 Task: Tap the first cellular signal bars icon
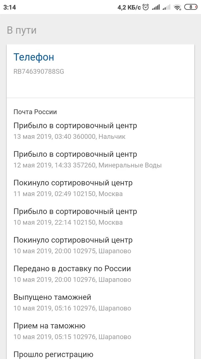click(156, 7)
